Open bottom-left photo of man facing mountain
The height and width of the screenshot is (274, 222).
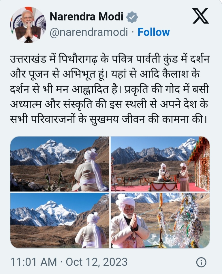point(60,220)
